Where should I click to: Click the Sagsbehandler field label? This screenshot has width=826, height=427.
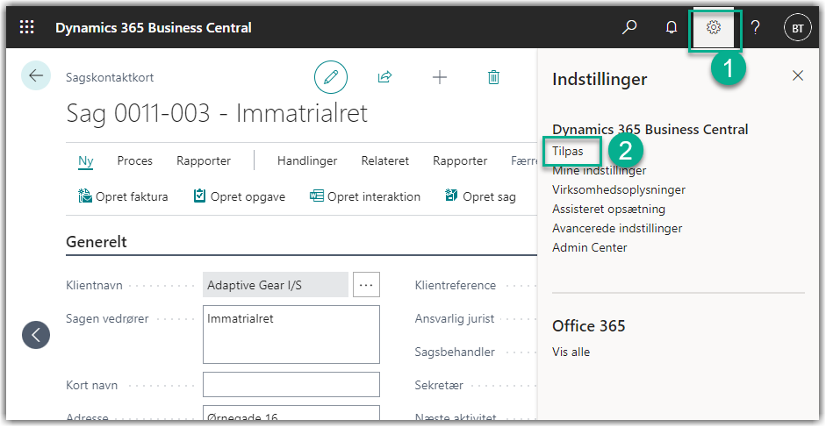tap(455, 352)
